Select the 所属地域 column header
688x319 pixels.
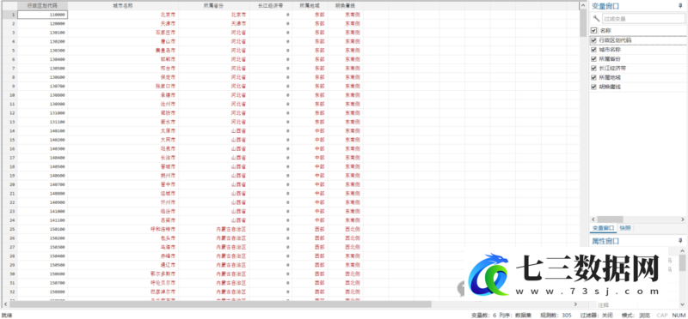[x=310, y=6]
